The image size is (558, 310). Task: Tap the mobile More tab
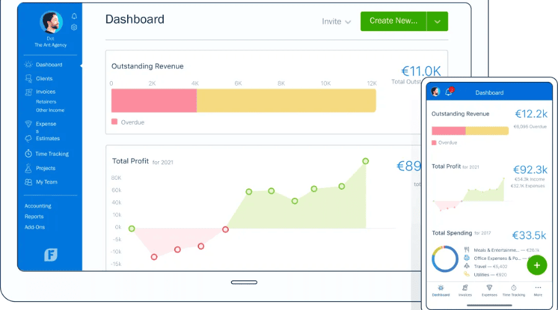(537, 291)
